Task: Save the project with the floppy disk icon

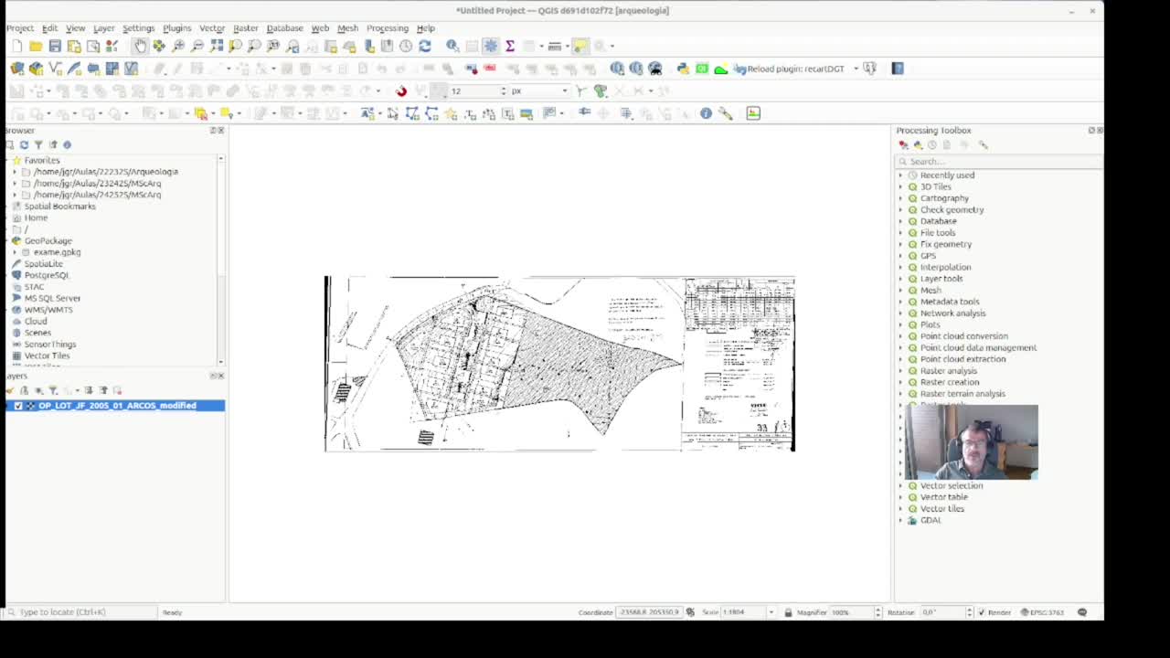Action: tap(55, 46)
